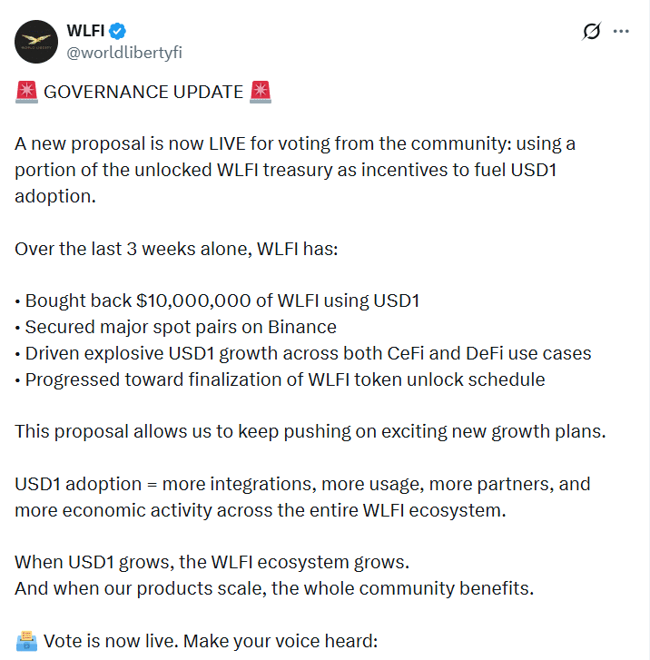Open the three-dot More options menu

coord(622,31)
